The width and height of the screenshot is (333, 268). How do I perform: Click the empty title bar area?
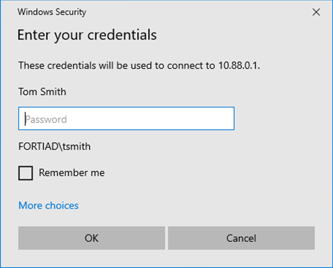[x=196, y=12]
